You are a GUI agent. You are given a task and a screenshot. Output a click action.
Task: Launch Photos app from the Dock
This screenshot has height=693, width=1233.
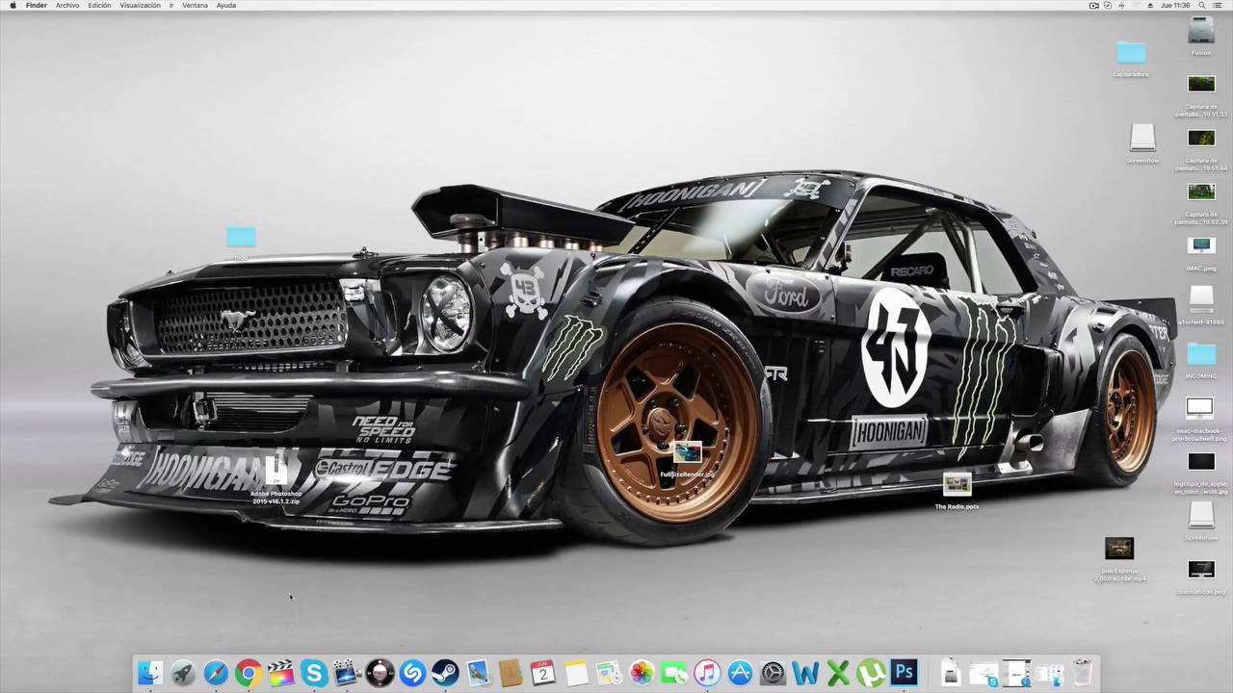(x=642, y=673)
